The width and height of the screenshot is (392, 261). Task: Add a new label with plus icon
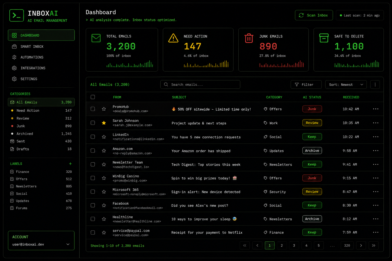70,164
